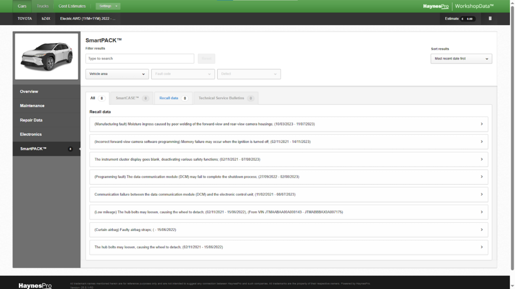Open the Vehicle area dropdown
515x289 pixels.
click(x=117, y=74)
